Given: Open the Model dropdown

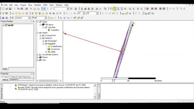Looking at the screenshot, I should coord(45,18).
